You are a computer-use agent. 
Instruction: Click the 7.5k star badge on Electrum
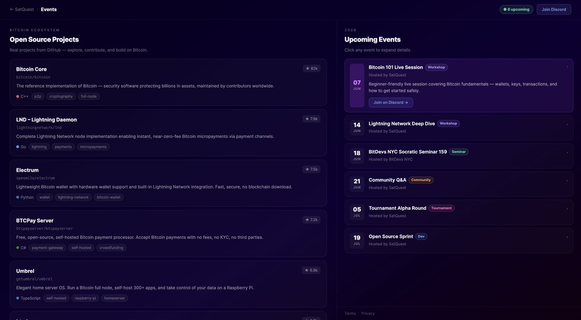tap(311, 169)
